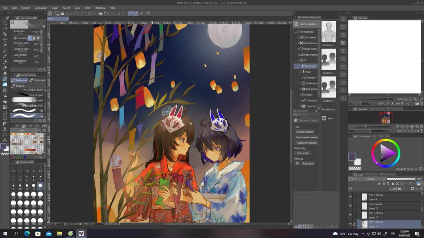The image size is (424, 238).
Task: Hide Layer 17 using eye icon
Action: (x=350, y=215)
